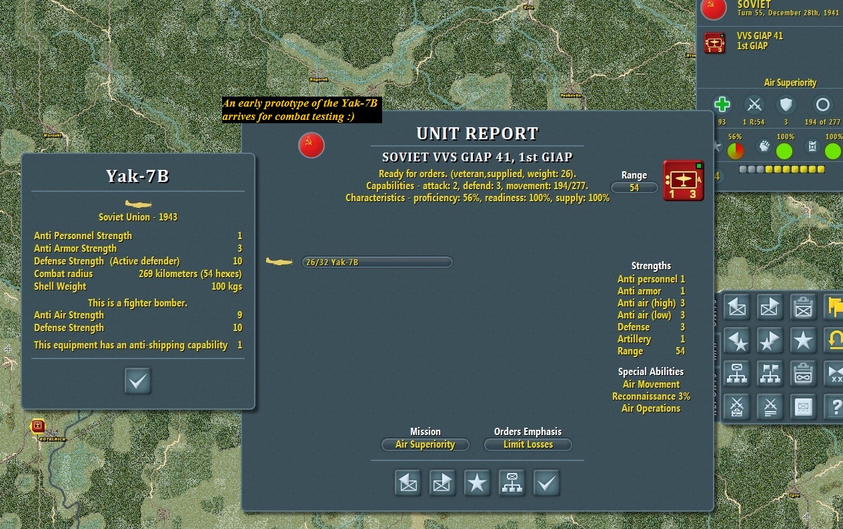Click the red air unit counter in Unit Report
Image resolution: width=843 pixels, height=529 pixels.
point(684,181)
